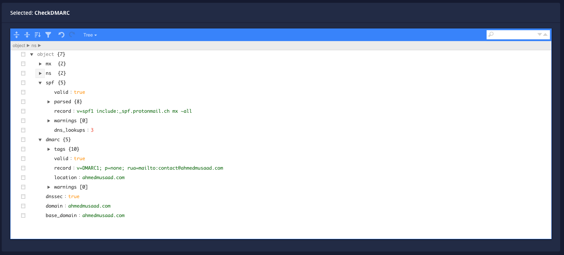Viewport: 564px width, 255px height.
Task: Click the spf 'valid' true value
Action: click(80, 92)
